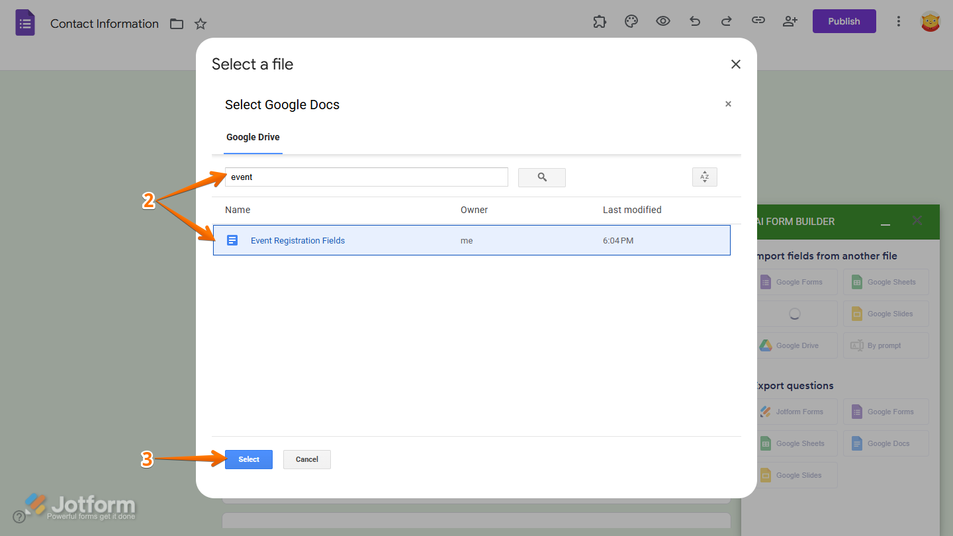Open the Add-ons puzzle icon
The height and width of the screenshot is (536, 953).
pos(600,21)
